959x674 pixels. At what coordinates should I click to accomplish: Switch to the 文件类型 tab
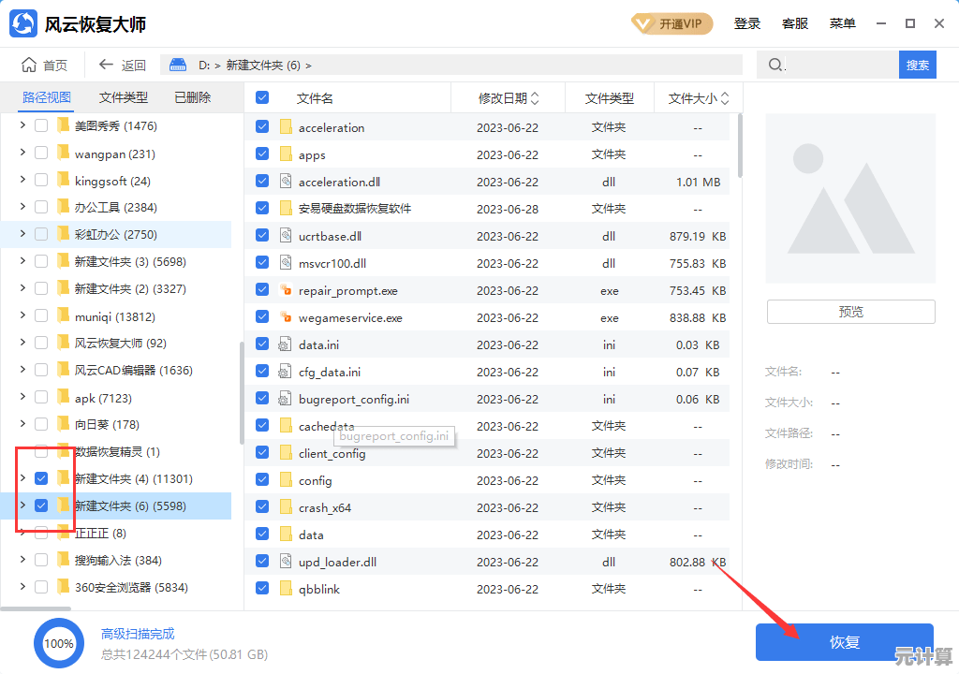click(124, 97)
